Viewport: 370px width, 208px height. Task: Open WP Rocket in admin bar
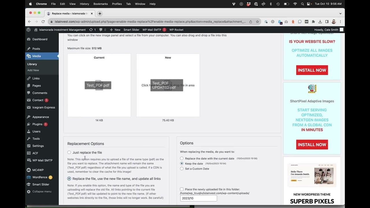(x=176, y=30)
